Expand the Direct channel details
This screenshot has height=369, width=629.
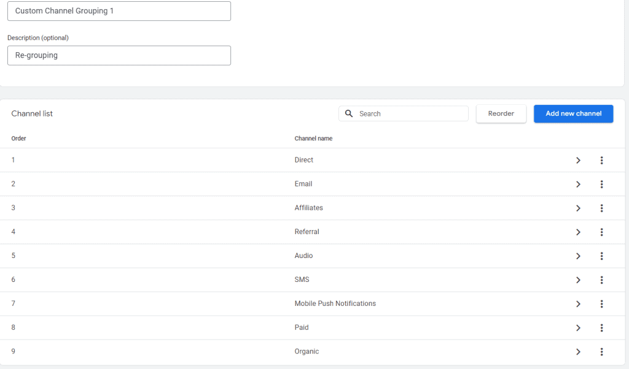[x=578, y=160]
